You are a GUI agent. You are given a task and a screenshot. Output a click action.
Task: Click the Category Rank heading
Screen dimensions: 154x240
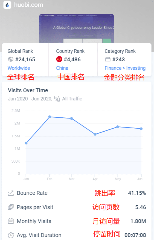[120, 51]
